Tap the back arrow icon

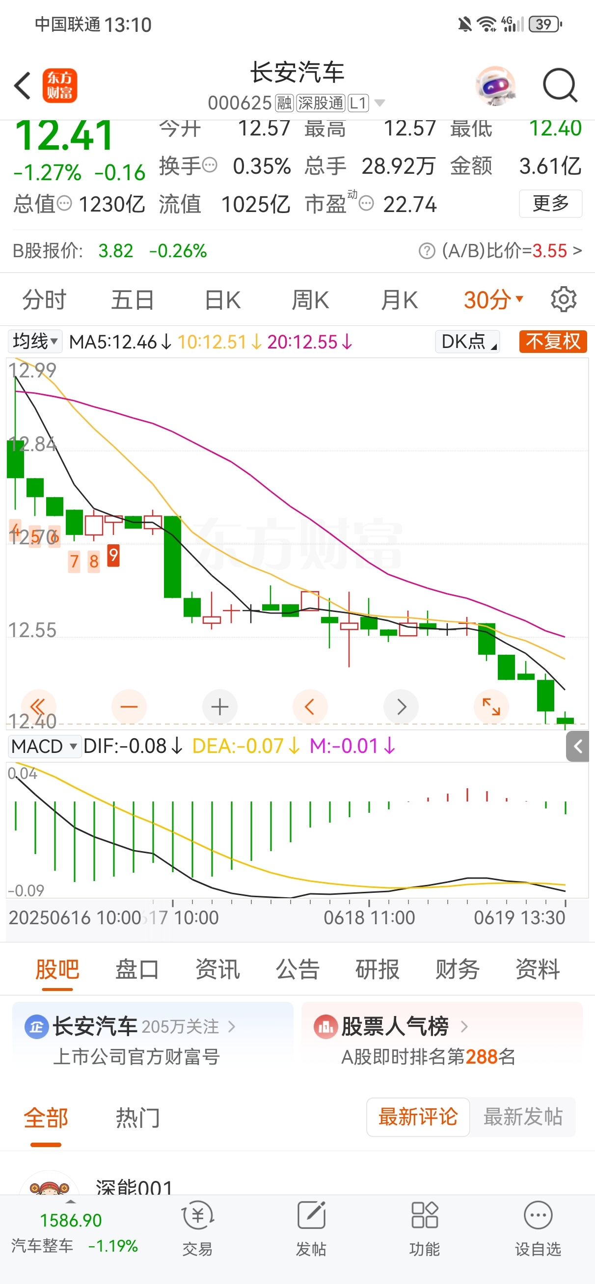point(23,86)
